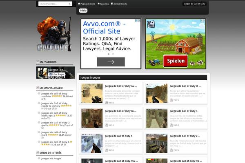Viewport: 245px width, 163px height.
Task: Click the Juegos Nuevos section header
Action: 143,77
